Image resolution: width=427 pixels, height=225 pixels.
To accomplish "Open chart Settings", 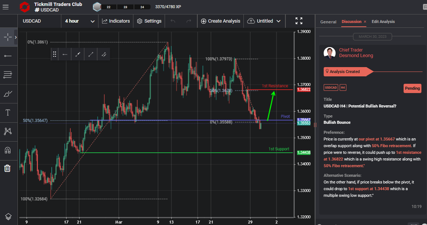I will pyautogui.click(x=149, y=21).
